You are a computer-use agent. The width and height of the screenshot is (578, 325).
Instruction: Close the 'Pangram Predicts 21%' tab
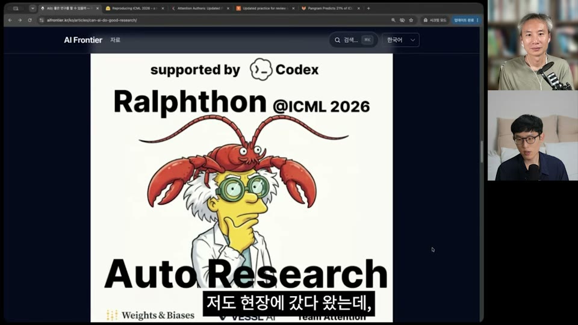point(358,8)
